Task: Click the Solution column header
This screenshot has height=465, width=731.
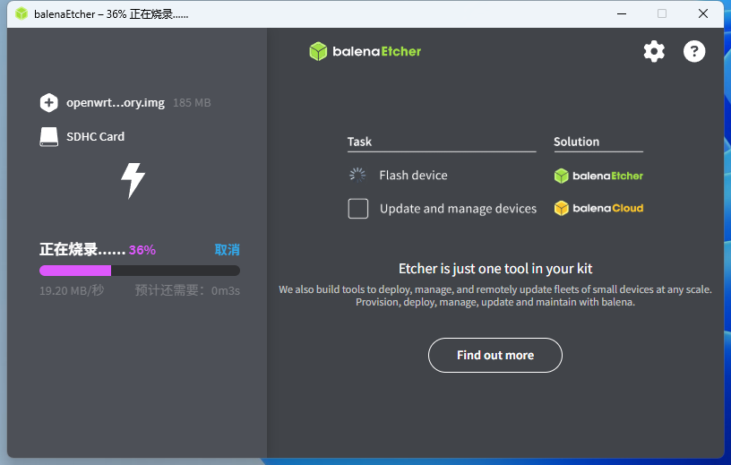Action: point(576,142)
